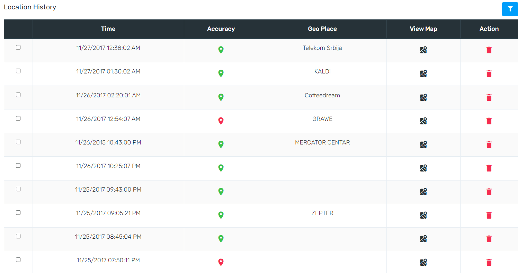Click green accuracy pin for Coffeedream row
Image resolution: width=526 pixels, height=273 pixels.
click(x=221, y=97)
